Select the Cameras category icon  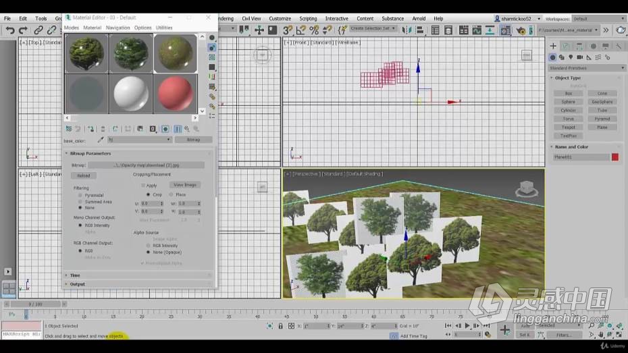(x=579, y=57)
